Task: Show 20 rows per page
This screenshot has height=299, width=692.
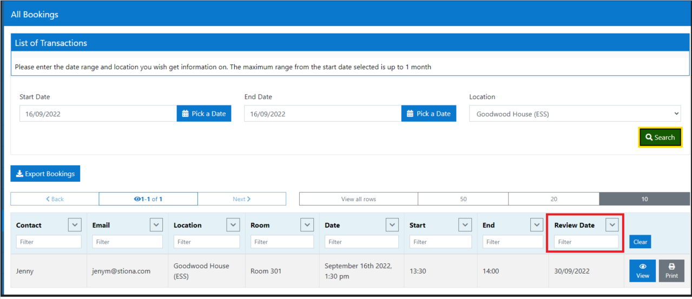Action: 554,199
